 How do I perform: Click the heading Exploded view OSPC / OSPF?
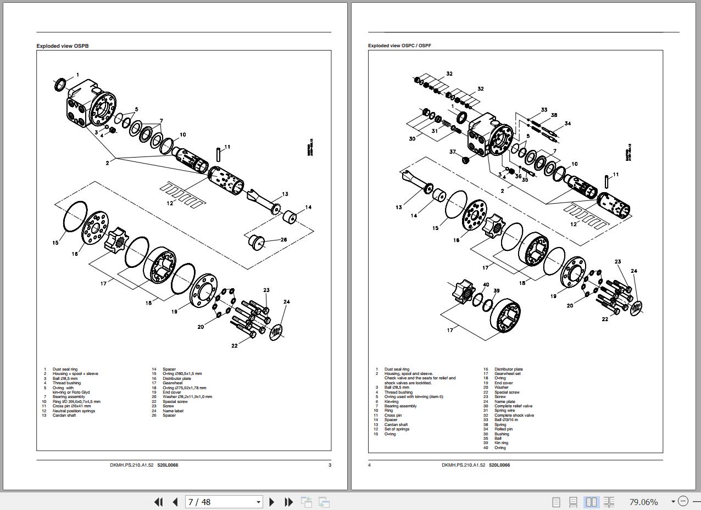[399, 46]
